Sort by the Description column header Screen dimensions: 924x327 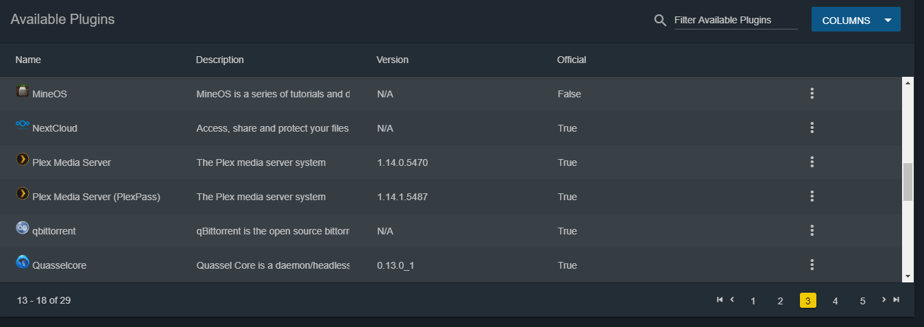tap(219, 60)
